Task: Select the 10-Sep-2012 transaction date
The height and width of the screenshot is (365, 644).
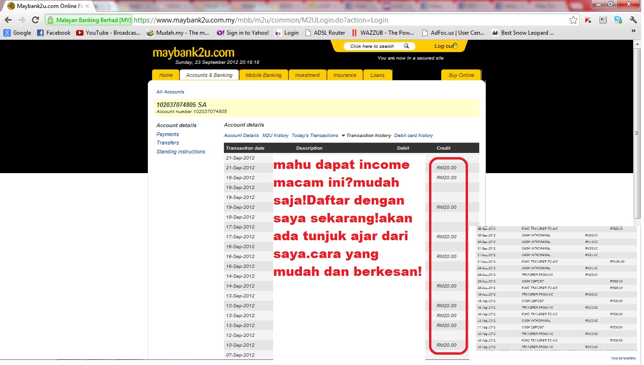Action: click(240, 345)
